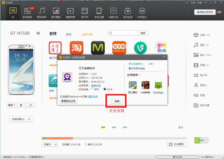Open 短信 messages in the sidebar
Viewport: 224px width, 159px height.
[199, 95]
